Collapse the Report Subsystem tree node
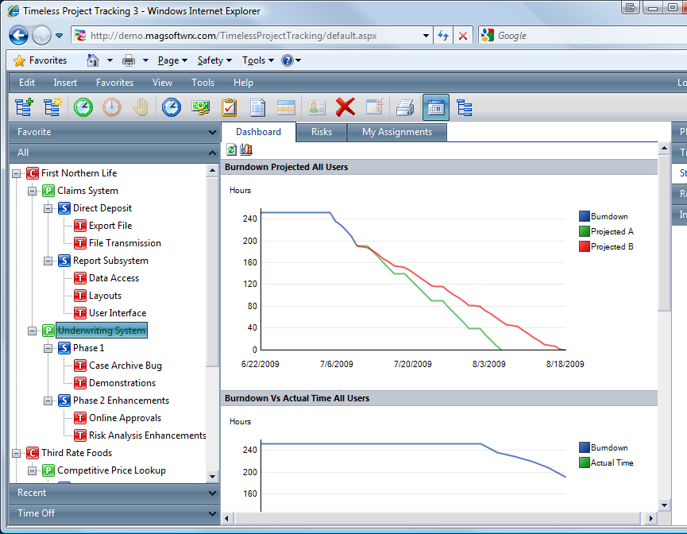687x534 pixels. point(48,261)
